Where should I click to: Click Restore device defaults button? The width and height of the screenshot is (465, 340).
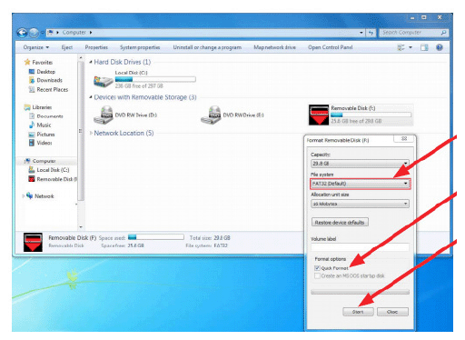[x=340, y=222]
